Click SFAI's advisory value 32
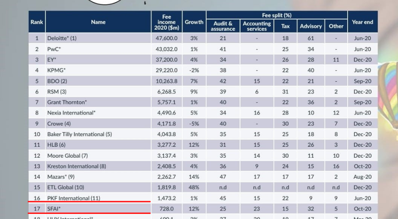Viewport: 398px width, 219px height. 311,208
